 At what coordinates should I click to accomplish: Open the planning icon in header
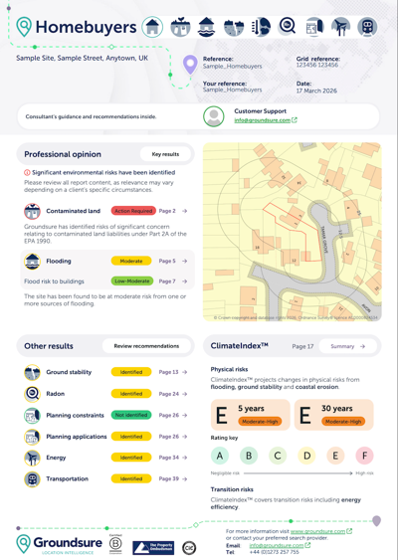point(314,27)
